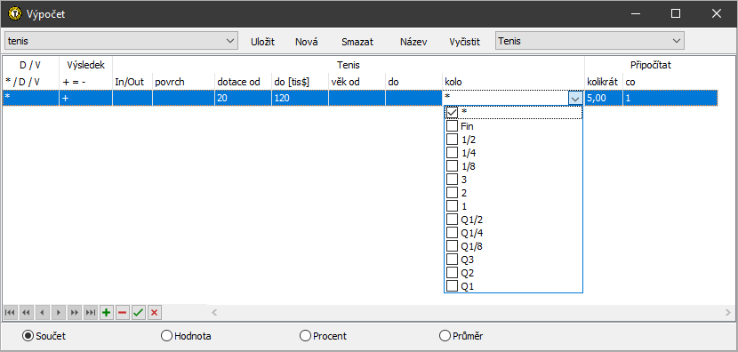Enable the 1/8 round checkbox
Screen dimensions: 738x352
(x=452, y=166)
